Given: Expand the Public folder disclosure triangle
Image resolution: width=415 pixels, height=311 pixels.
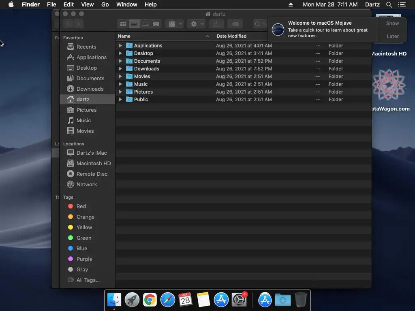Looking at the screenshot, I should click(120, 100).
